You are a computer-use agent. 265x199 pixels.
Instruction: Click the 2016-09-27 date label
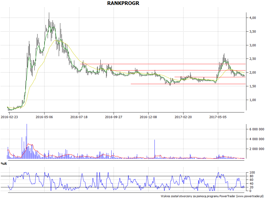(x=114, y=117)
